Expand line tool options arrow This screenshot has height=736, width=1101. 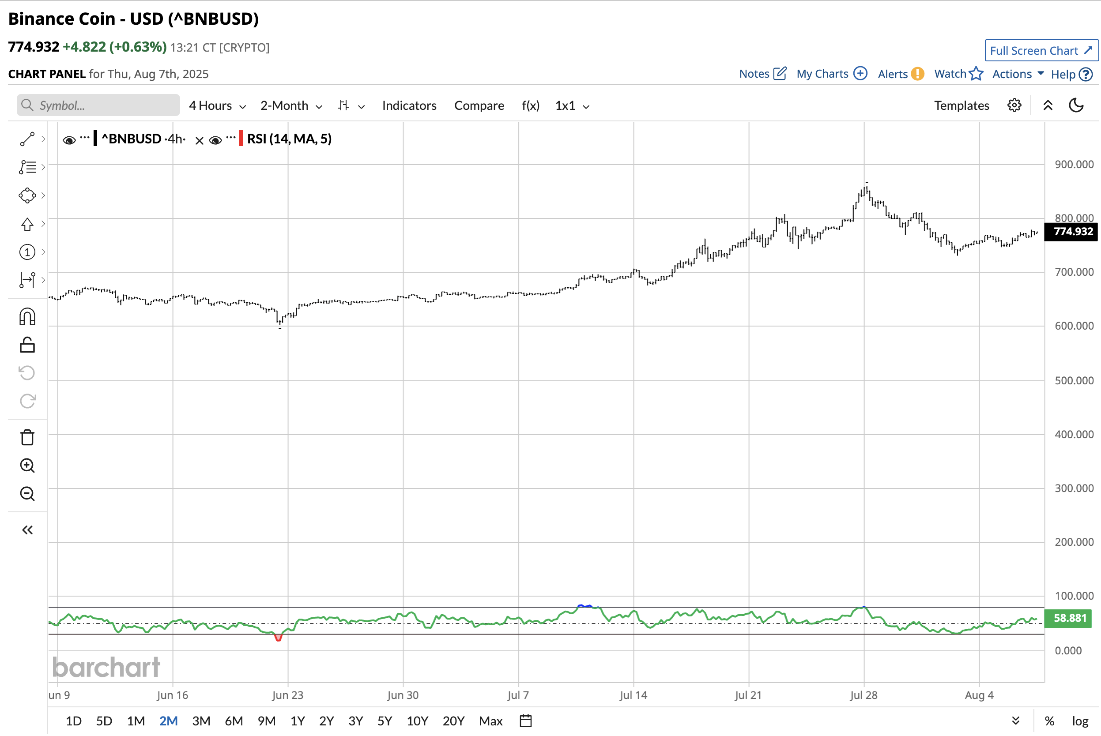[43, 139]
